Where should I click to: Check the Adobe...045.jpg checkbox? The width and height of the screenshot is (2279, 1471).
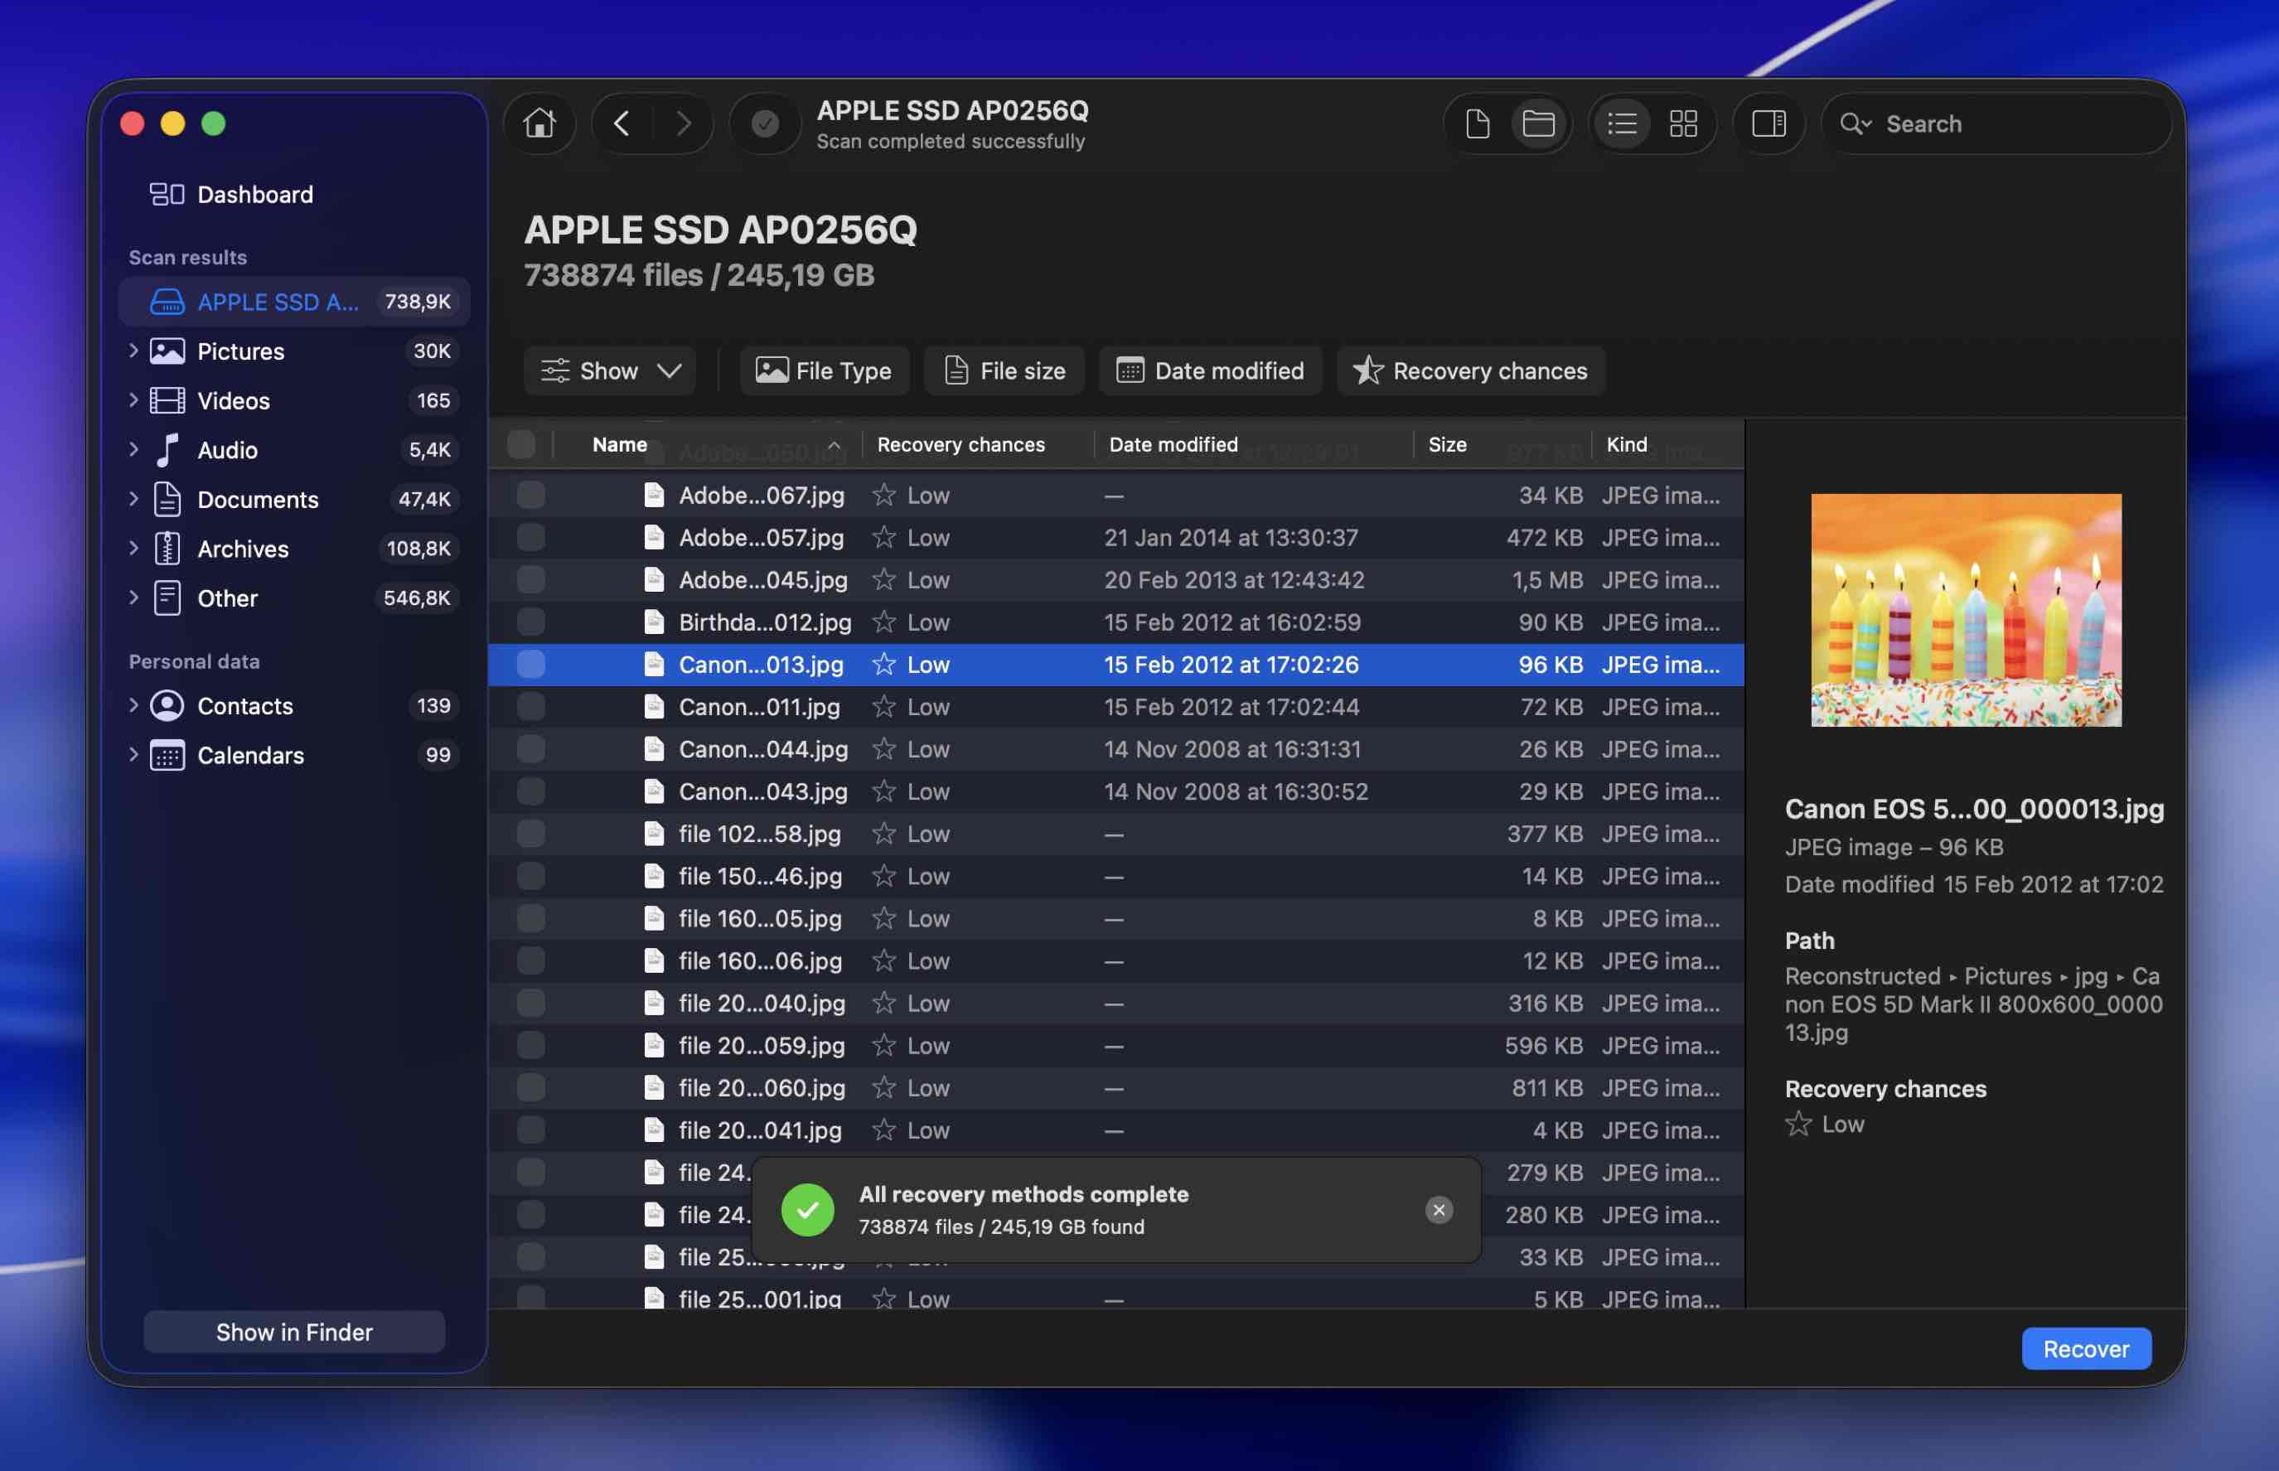click(x=531, y=580)
